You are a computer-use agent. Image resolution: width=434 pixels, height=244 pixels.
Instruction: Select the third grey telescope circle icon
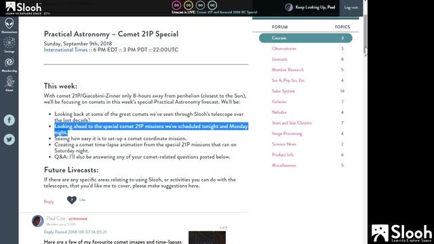(x=201, y=5)
